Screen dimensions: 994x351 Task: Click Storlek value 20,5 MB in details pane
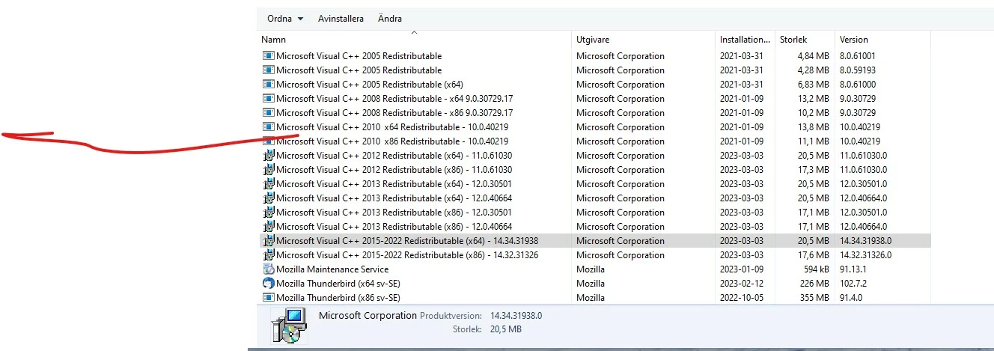[506, 329]
